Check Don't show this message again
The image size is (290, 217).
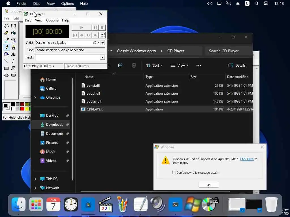point(174,173)
